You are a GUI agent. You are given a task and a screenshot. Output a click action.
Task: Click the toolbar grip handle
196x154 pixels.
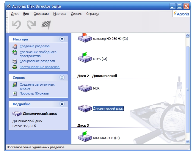[x=7, y=25]
